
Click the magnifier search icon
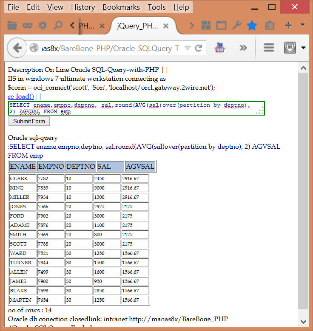tap(58, 25)
